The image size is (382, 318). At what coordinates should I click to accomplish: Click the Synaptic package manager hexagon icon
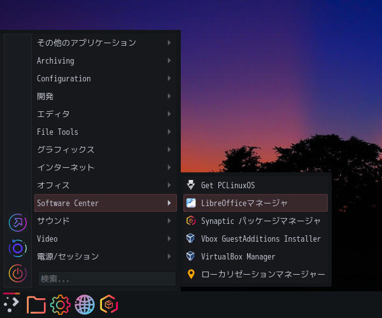(191, 221)
